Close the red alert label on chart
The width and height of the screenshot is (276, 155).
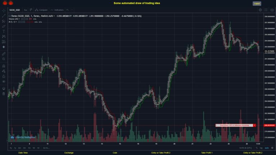[254, 125]
